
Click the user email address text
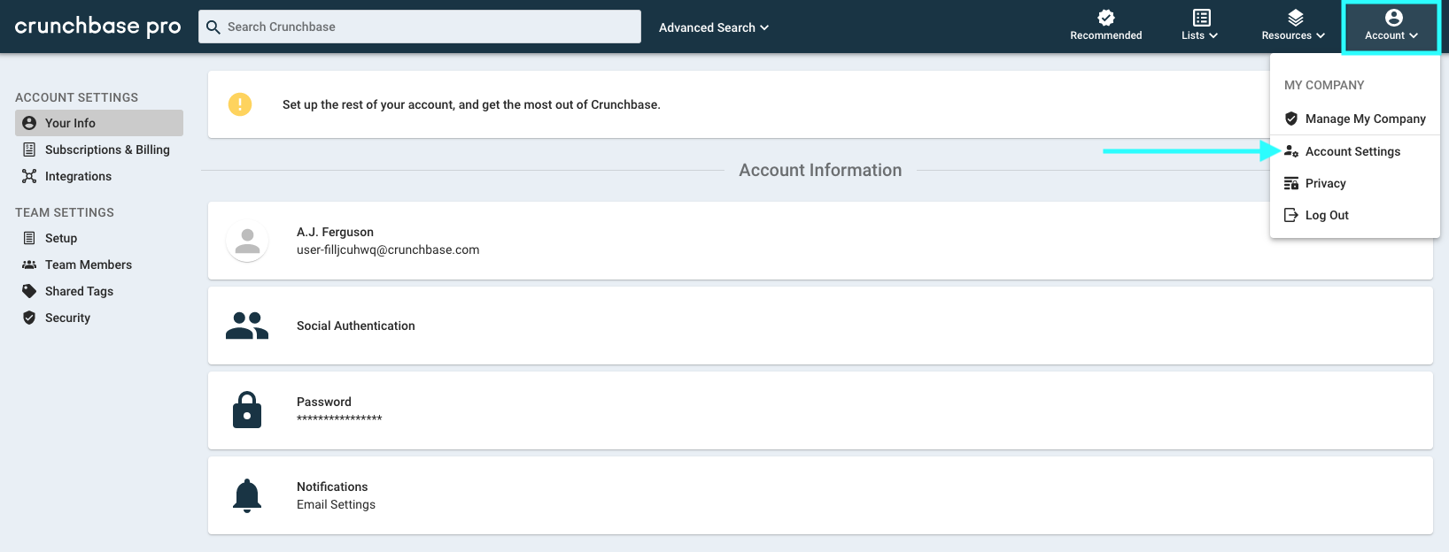[x=388, y=249]
